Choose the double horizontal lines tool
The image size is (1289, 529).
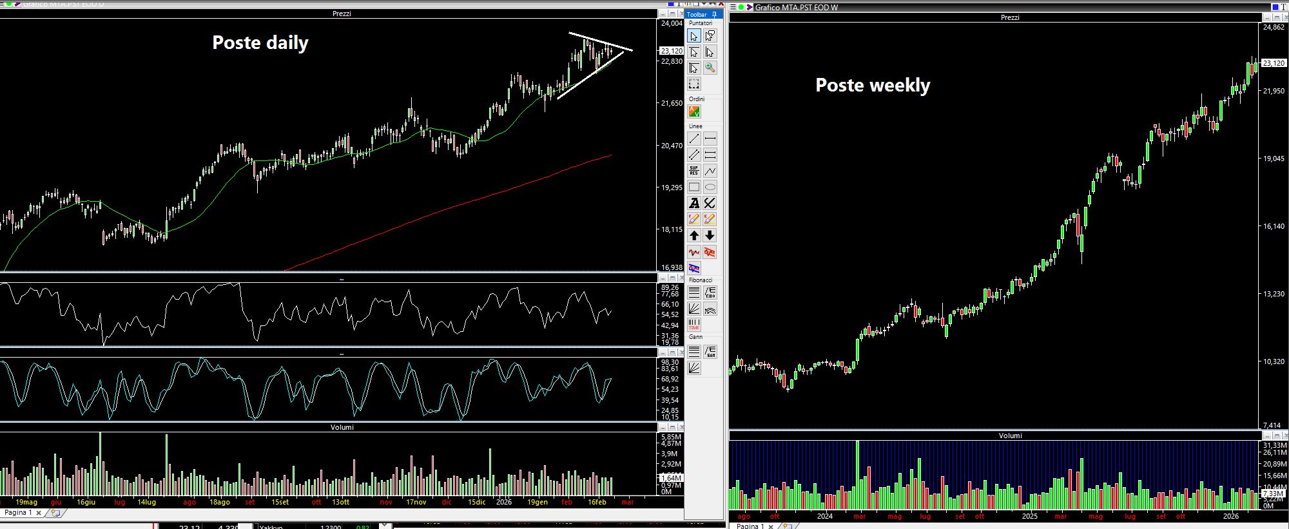point(710,155)
